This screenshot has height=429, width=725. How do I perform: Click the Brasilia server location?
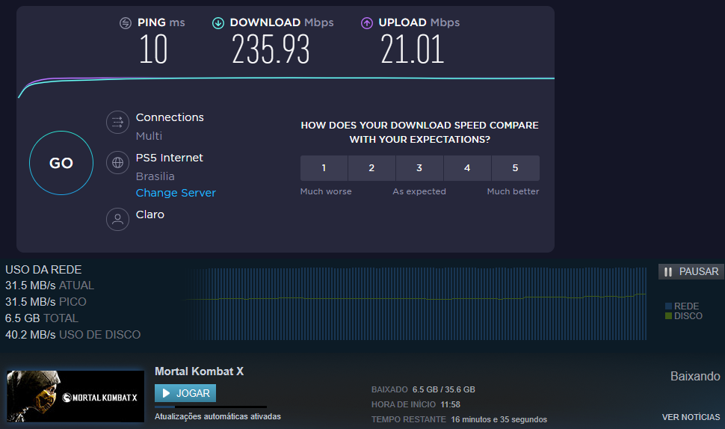(x=155, y=176)
